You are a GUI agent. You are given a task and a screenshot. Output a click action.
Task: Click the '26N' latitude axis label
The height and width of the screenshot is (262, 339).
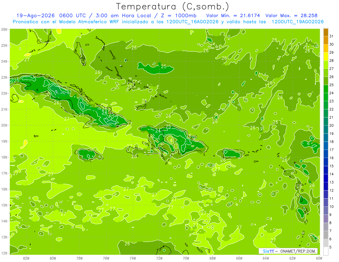point(4,29)
